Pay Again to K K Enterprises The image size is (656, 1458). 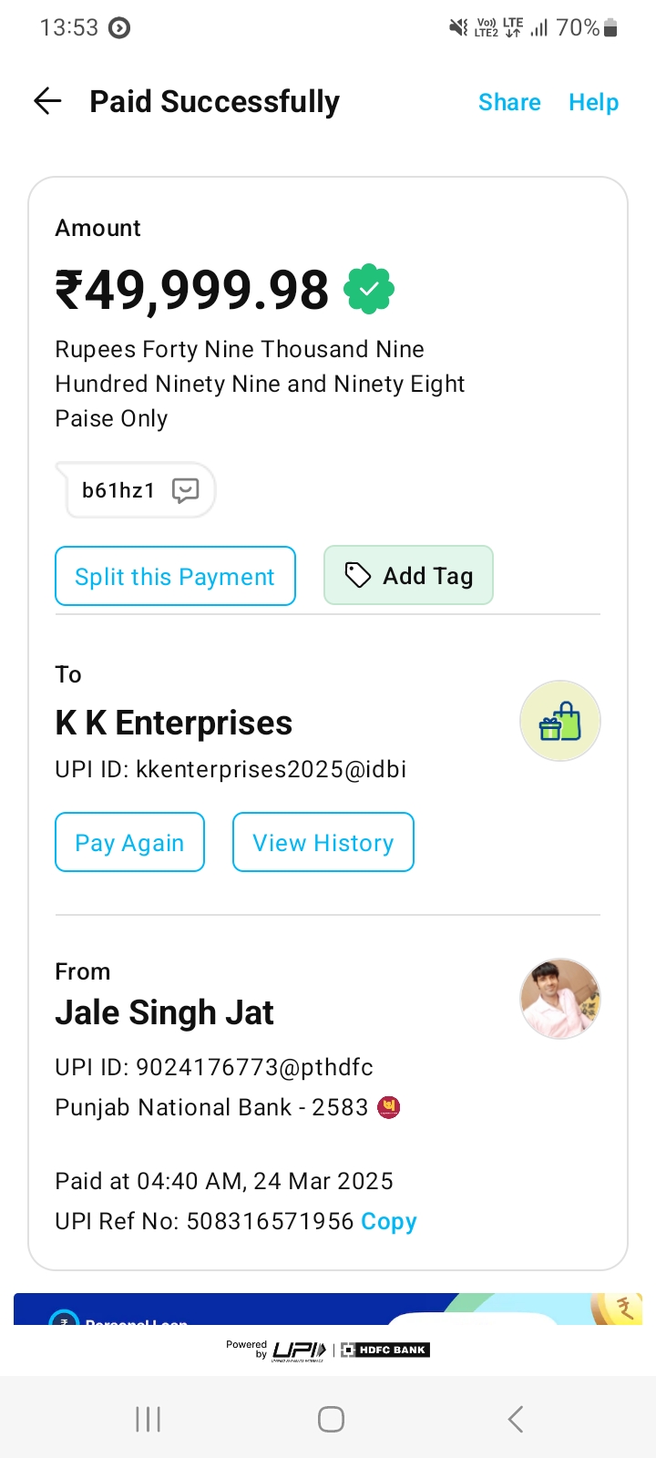coord(129,842)
